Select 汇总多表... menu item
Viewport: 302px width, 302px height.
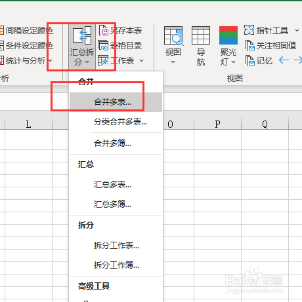coord(116,185)
